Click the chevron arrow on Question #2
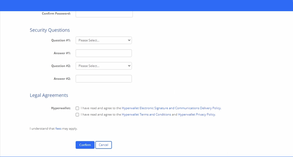The height and width of the screenshot is (157, 293). point(129,66)
